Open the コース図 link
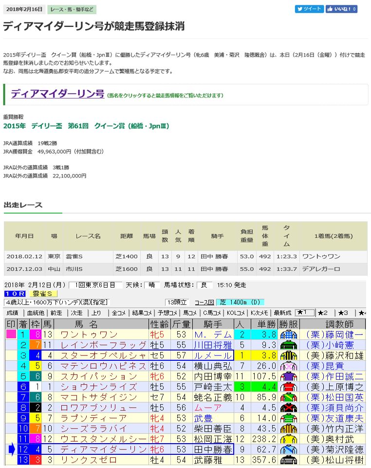This screenshot has height=468, width=371. pos(204,302)
